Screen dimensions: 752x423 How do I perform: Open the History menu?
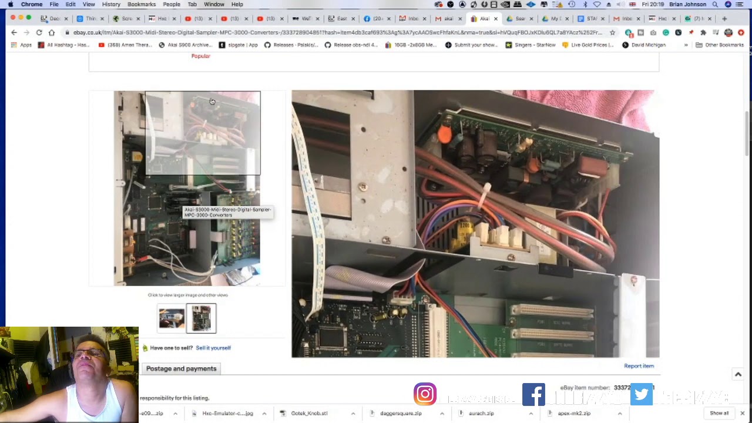click(x=111, y=4)
